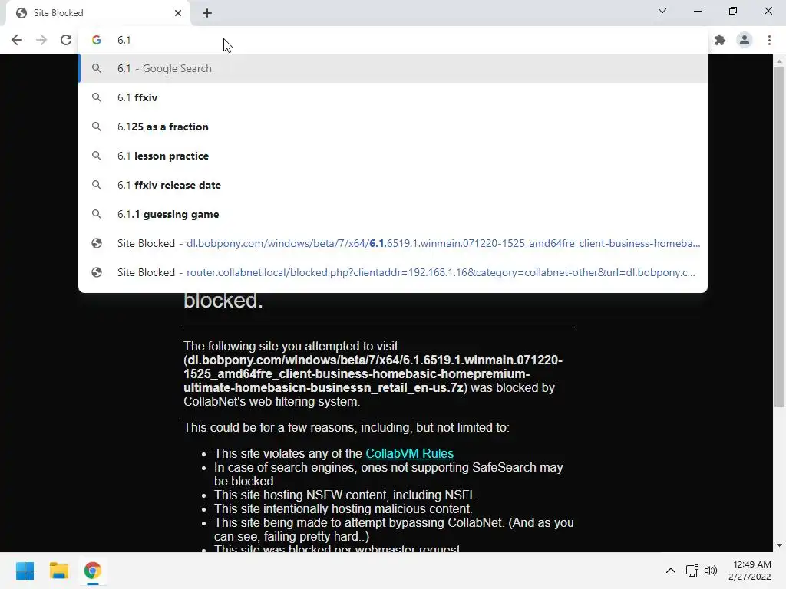Image resolution: width=786 pixels, height=589 pixels.
Task: Click the blocked URL text dl.bobpony.com/windows/beta
Action: (x=373, y=373)
